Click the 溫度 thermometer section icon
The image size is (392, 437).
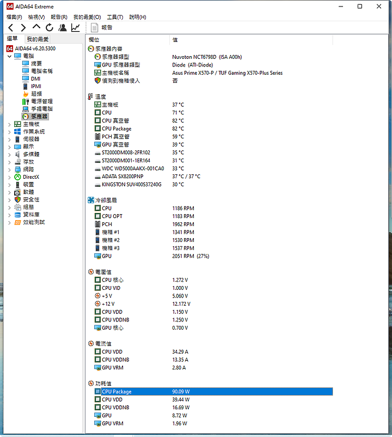point(90,96)
